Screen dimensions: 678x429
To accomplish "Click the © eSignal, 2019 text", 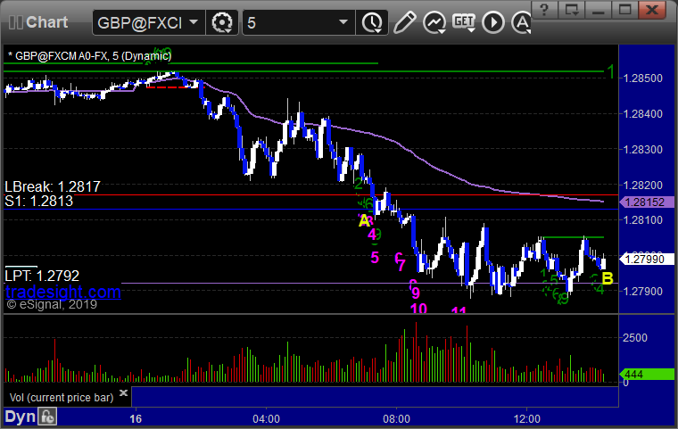I will pos(52,304).
